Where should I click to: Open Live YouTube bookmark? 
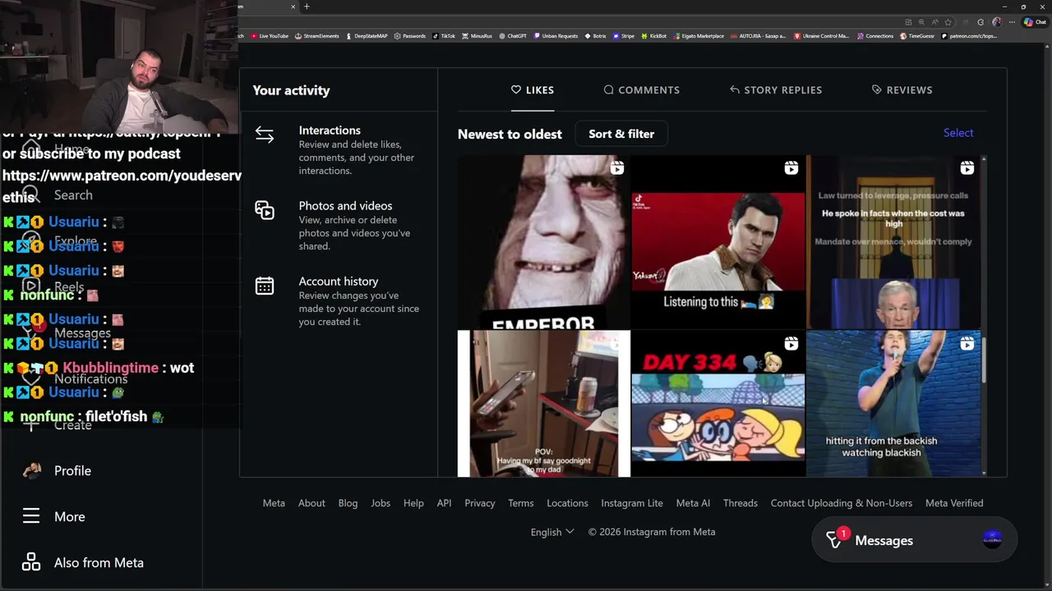click(x=270, y=36)
